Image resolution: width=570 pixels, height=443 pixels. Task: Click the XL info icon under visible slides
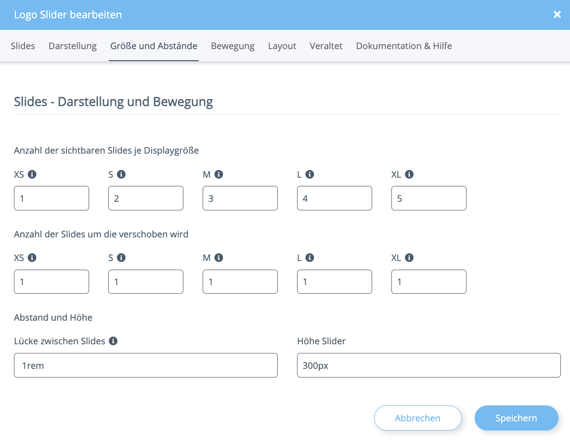[x=409, y=174]
